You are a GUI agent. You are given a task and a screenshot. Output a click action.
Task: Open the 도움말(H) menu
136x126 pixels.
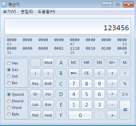point(46,12)
